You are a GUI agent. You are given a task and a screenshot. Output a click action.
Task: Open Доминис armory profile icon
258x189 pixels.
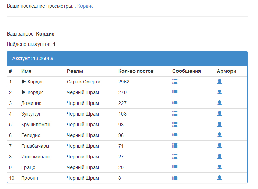[219, 103]
